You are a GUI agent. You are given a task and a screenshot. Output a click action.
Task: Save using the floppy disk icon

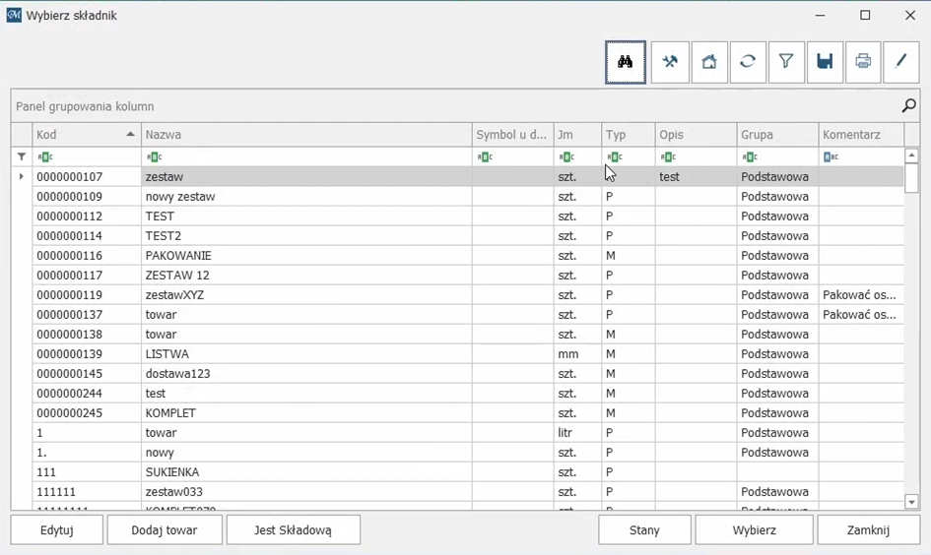[825, 62]
